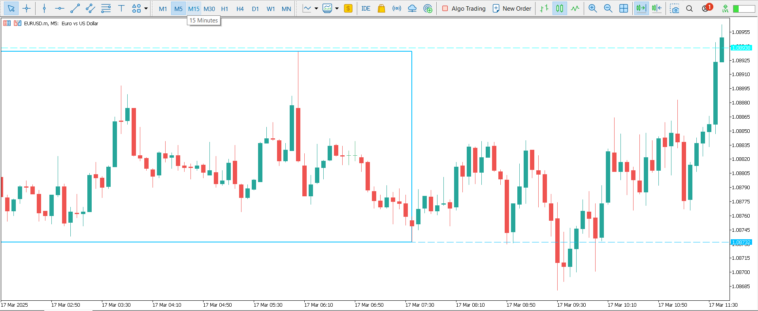This screenshot has width=758, height=311.
Task: Select the crosshair tool
Action: 26,8
